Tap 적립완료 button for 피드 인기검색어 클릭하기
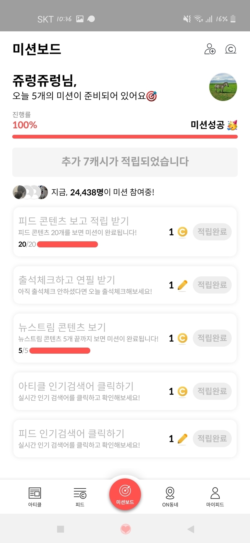Viewport: 250px width, 543px height. pos(212,439)
